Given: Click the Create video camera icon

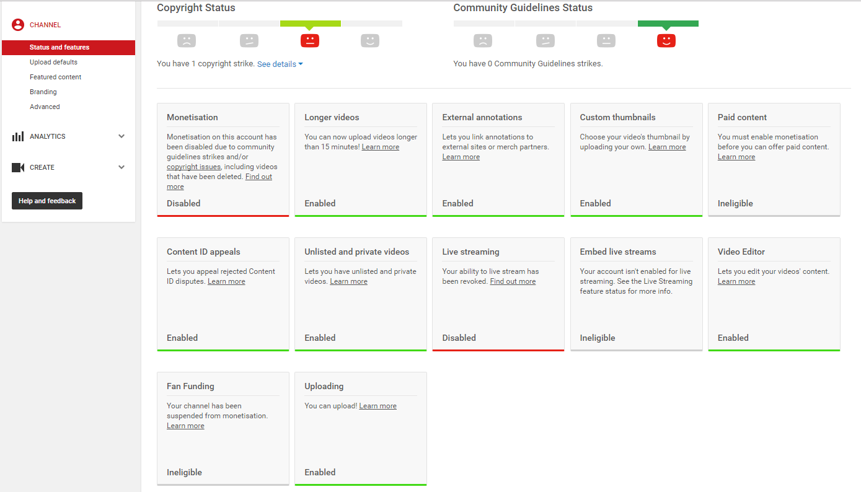Looking at the screenshot, I should [x=18, y=167].
